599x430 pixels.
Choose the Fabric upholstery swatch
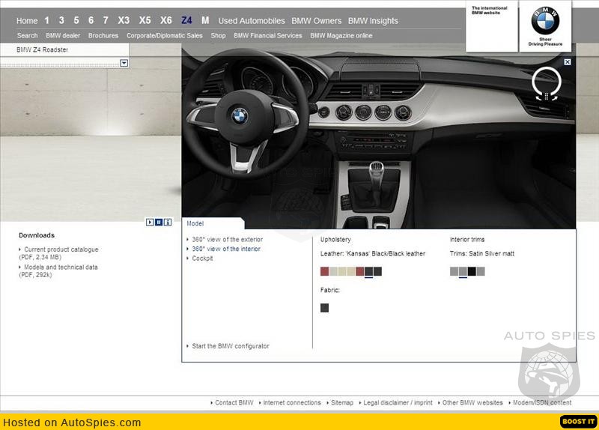click(x=324, y=308)
